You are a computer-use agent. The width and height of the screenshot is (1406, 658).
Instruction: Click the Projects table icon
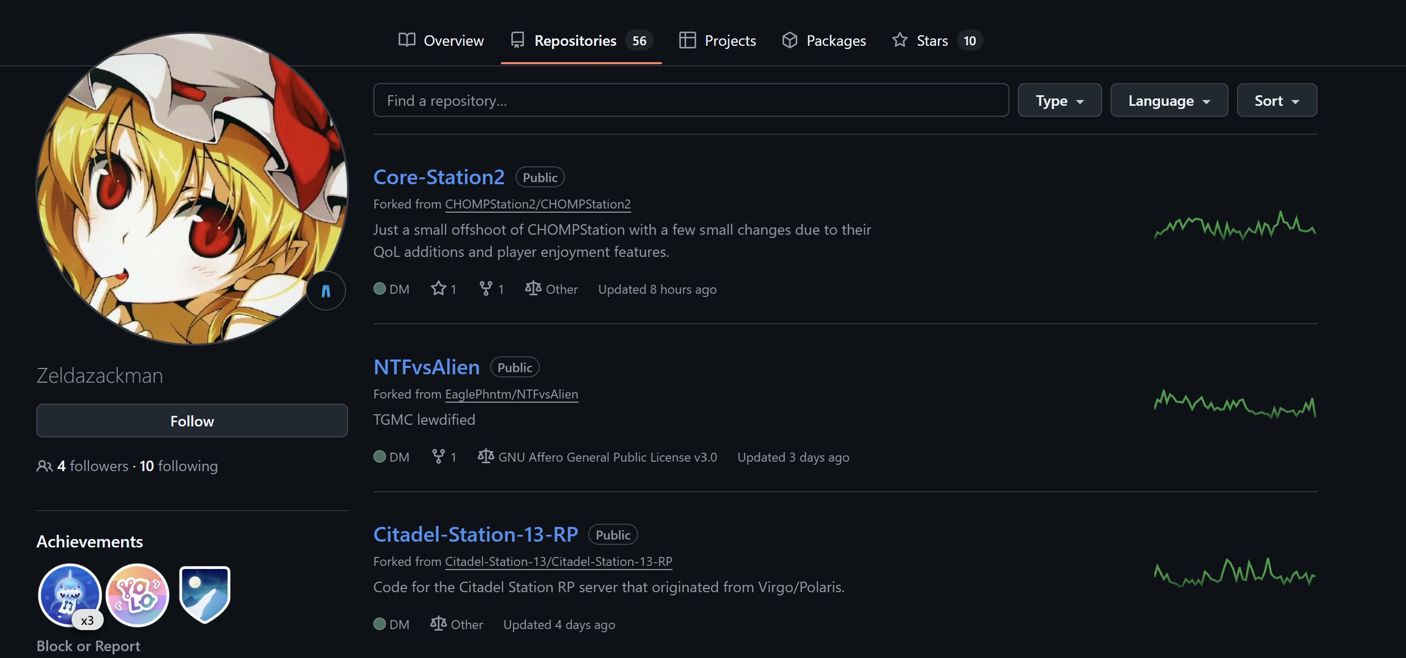(687, 40)
